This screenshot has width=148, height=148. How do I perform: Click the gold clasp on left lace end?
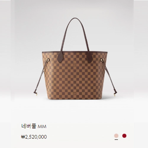pos(36,95)
